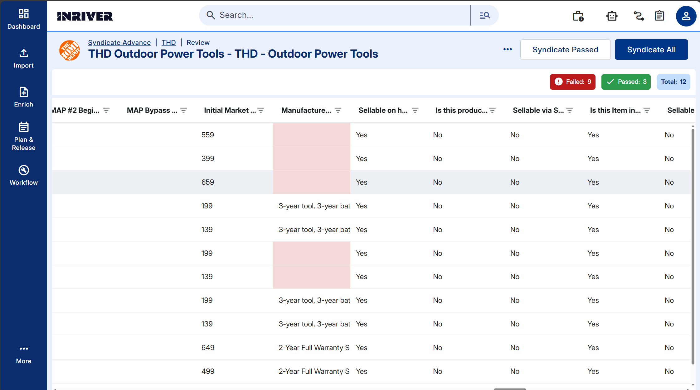Expand the More menu in sidebar
This screenshot has height=390, width=700.
pyautogui.click(x=24, y=354)
